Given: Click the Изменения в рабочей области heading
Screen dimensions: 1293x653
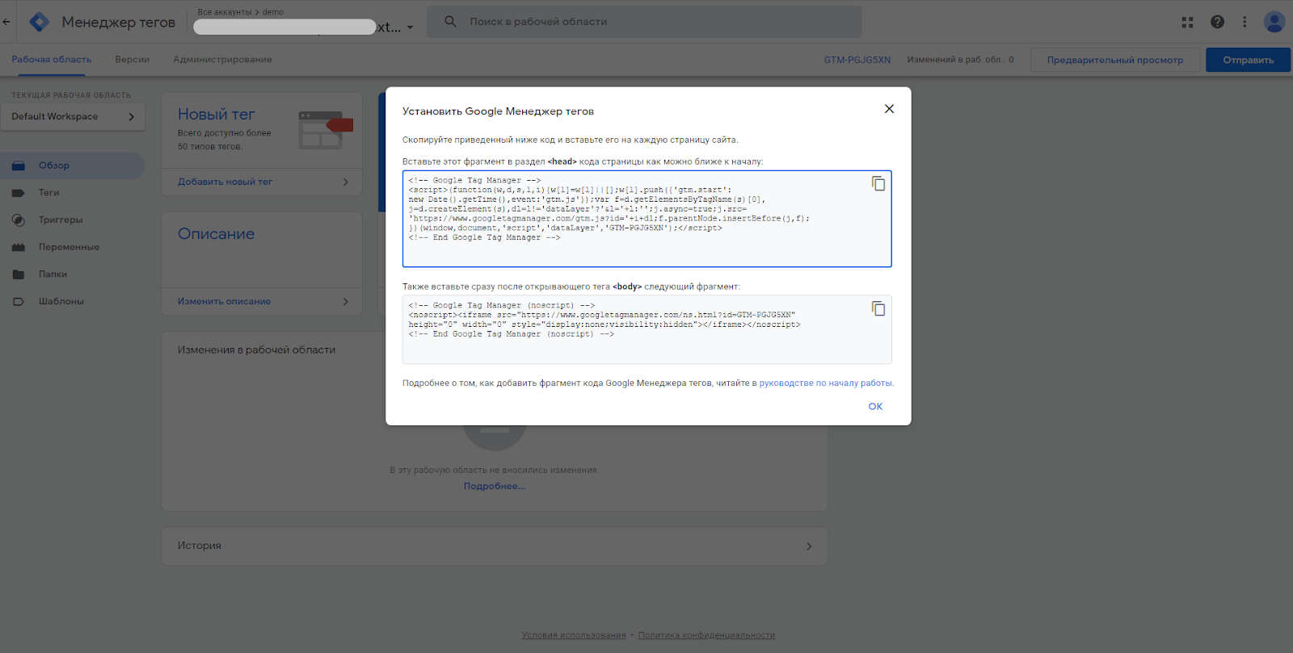Looking at the screenshot, I should pyautogui.click(x=256, y=350).
